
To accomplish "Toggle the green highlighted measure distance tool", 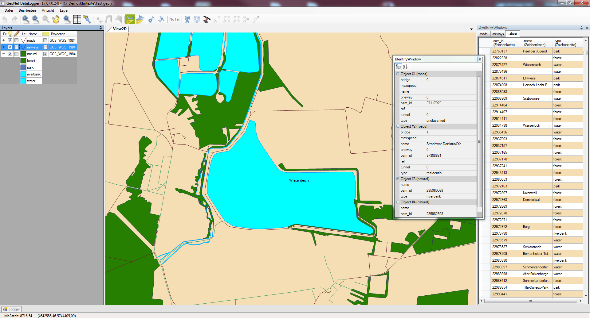I will tap(130, 19).
